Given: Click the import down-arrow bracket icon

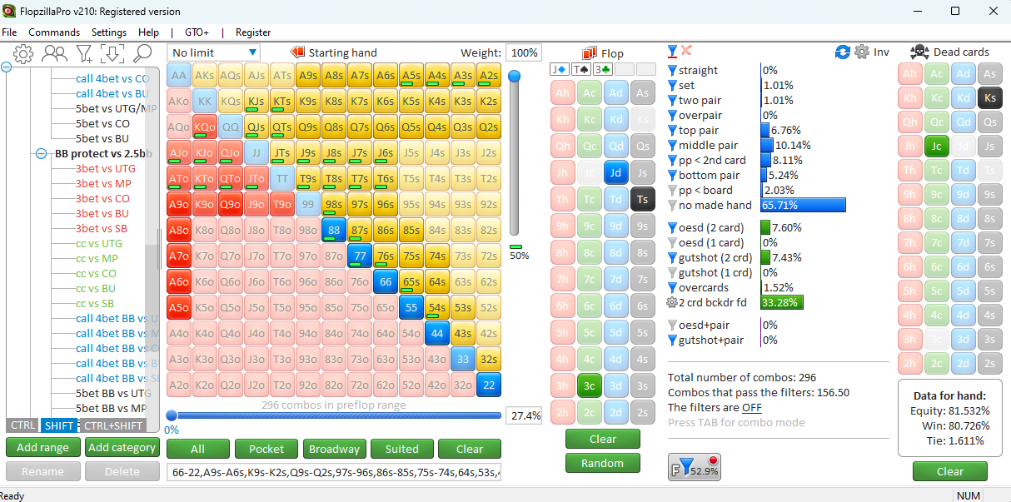Looking at the screenshot, I should (112, 53).
